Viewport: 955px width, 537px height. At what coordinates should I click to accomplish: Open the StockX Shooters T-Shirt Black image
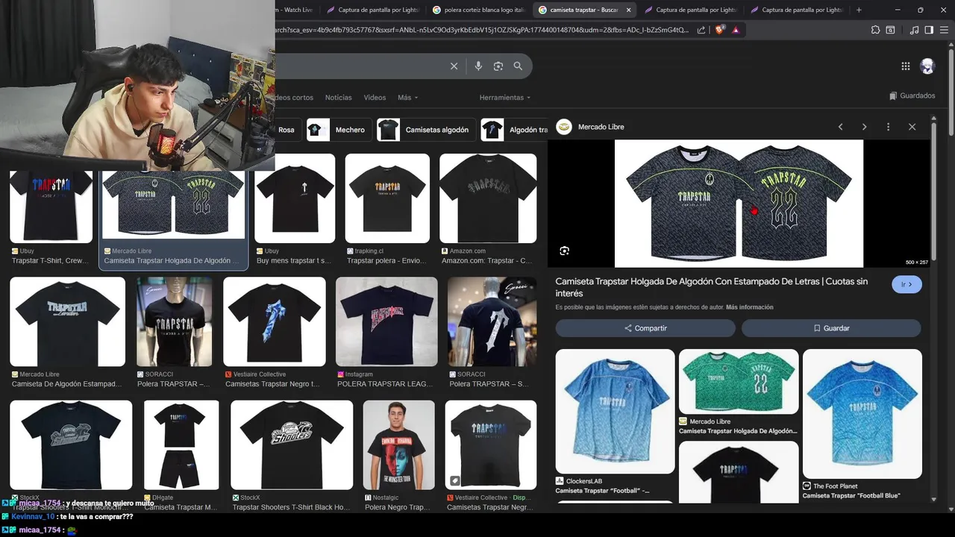tap(292, 445)
